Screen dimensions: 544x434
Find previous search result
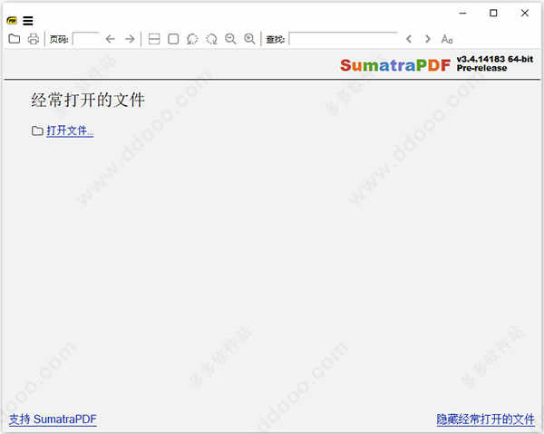(409, 39)
